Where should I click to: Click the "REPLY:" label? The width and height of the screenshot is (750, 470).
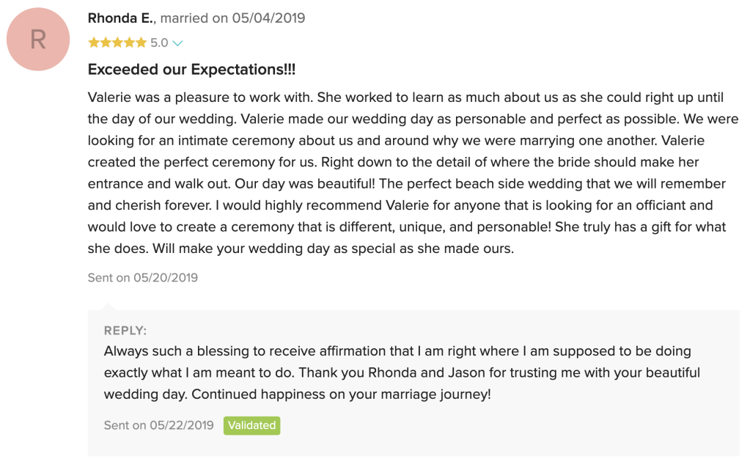(x=125, y=331)
